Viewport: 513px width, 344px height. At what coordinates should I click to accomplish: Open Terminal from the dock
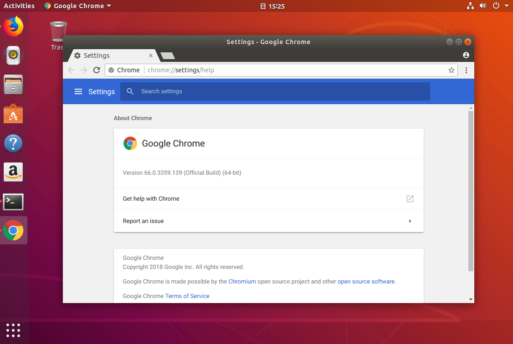13,202
